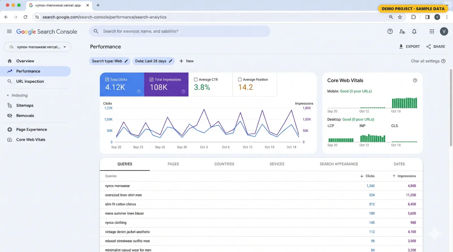
Task: Open Chrome three-dot menu
Action: [x=447, y=17]
